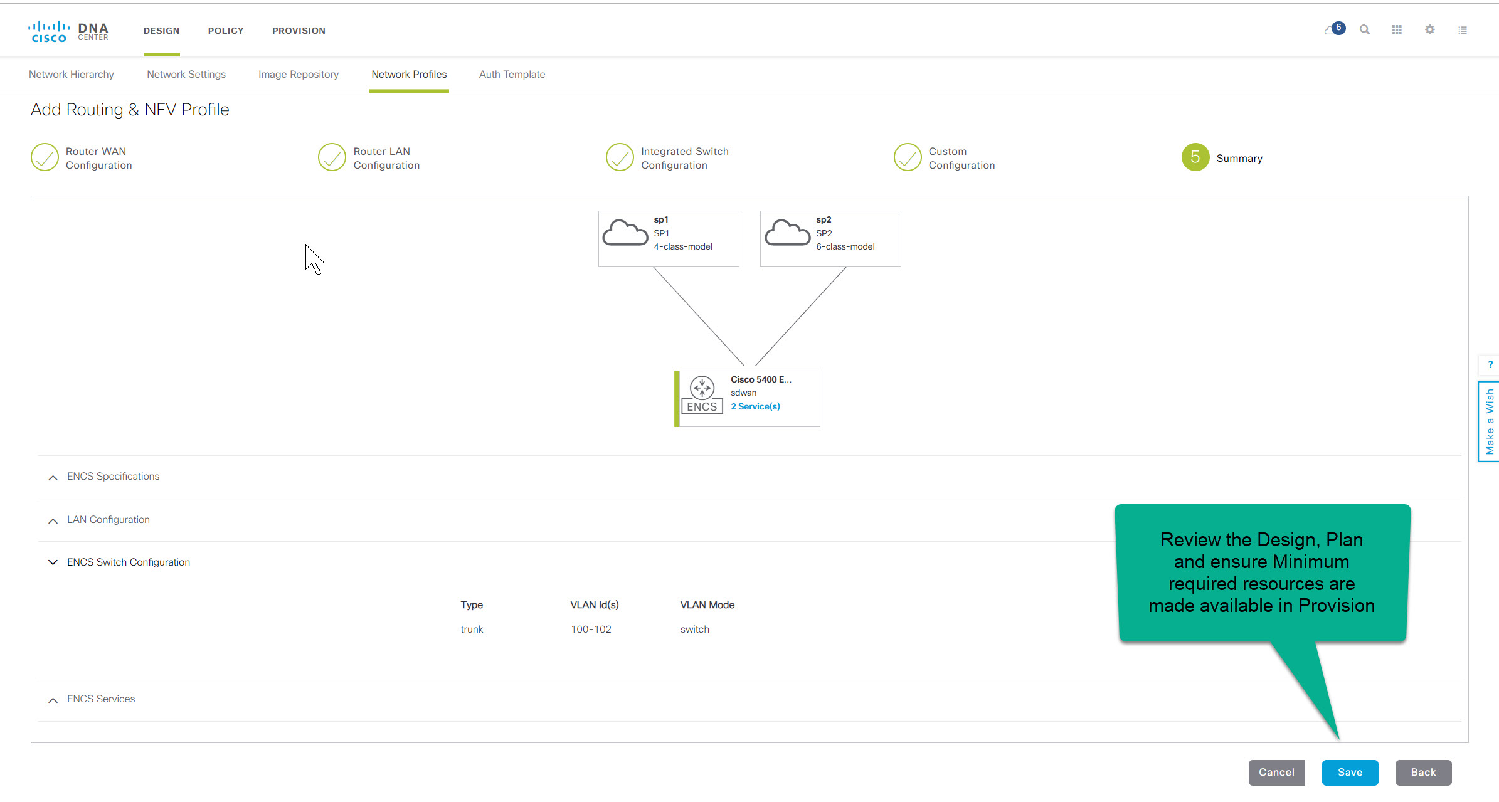Click the Save button
Viewport: 1499px width, 802px height.
coord(1350,773)
